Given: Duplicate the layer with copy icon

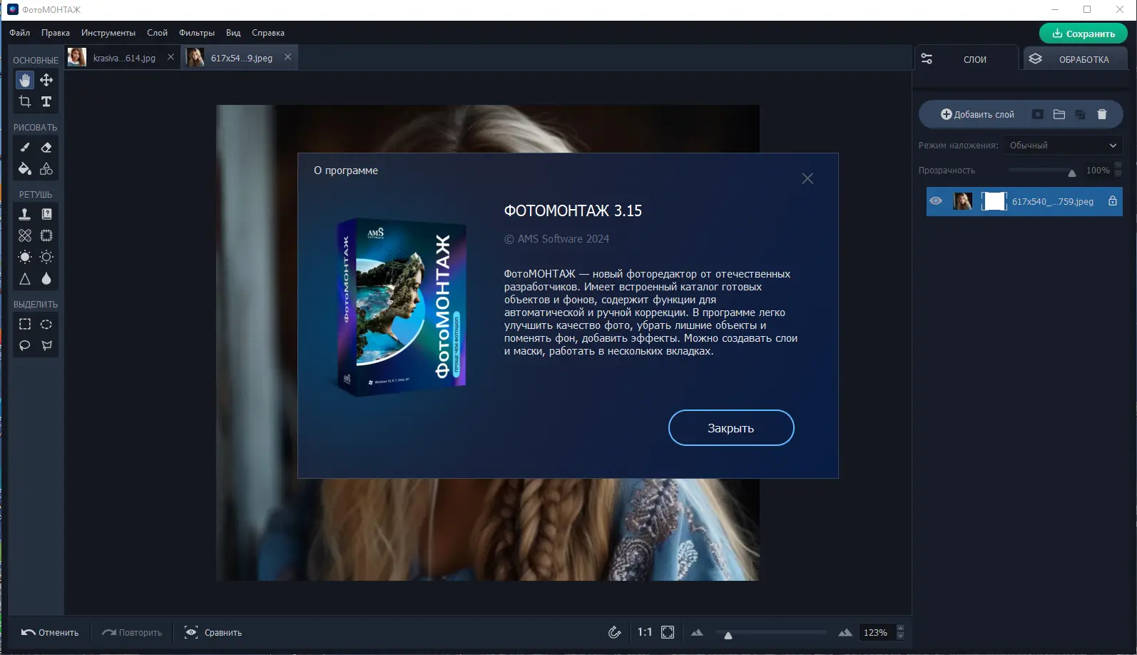Looking at the screenshot, I should click(1081, 114).
